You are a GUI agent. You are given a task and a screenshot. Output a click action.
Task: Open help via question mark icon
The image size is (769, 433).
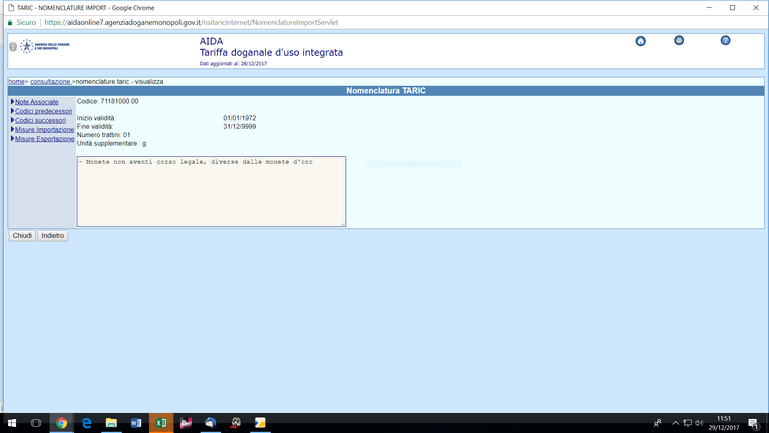(725, 40)
